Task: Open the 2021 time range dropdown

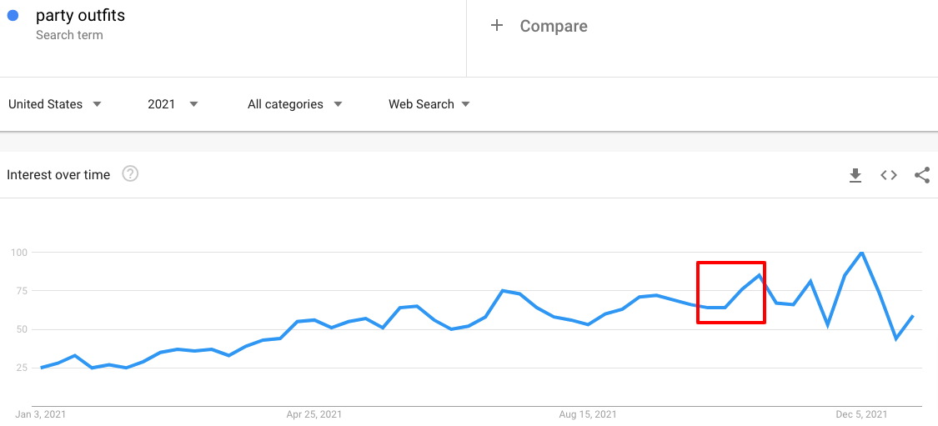Action: (173, 104)
